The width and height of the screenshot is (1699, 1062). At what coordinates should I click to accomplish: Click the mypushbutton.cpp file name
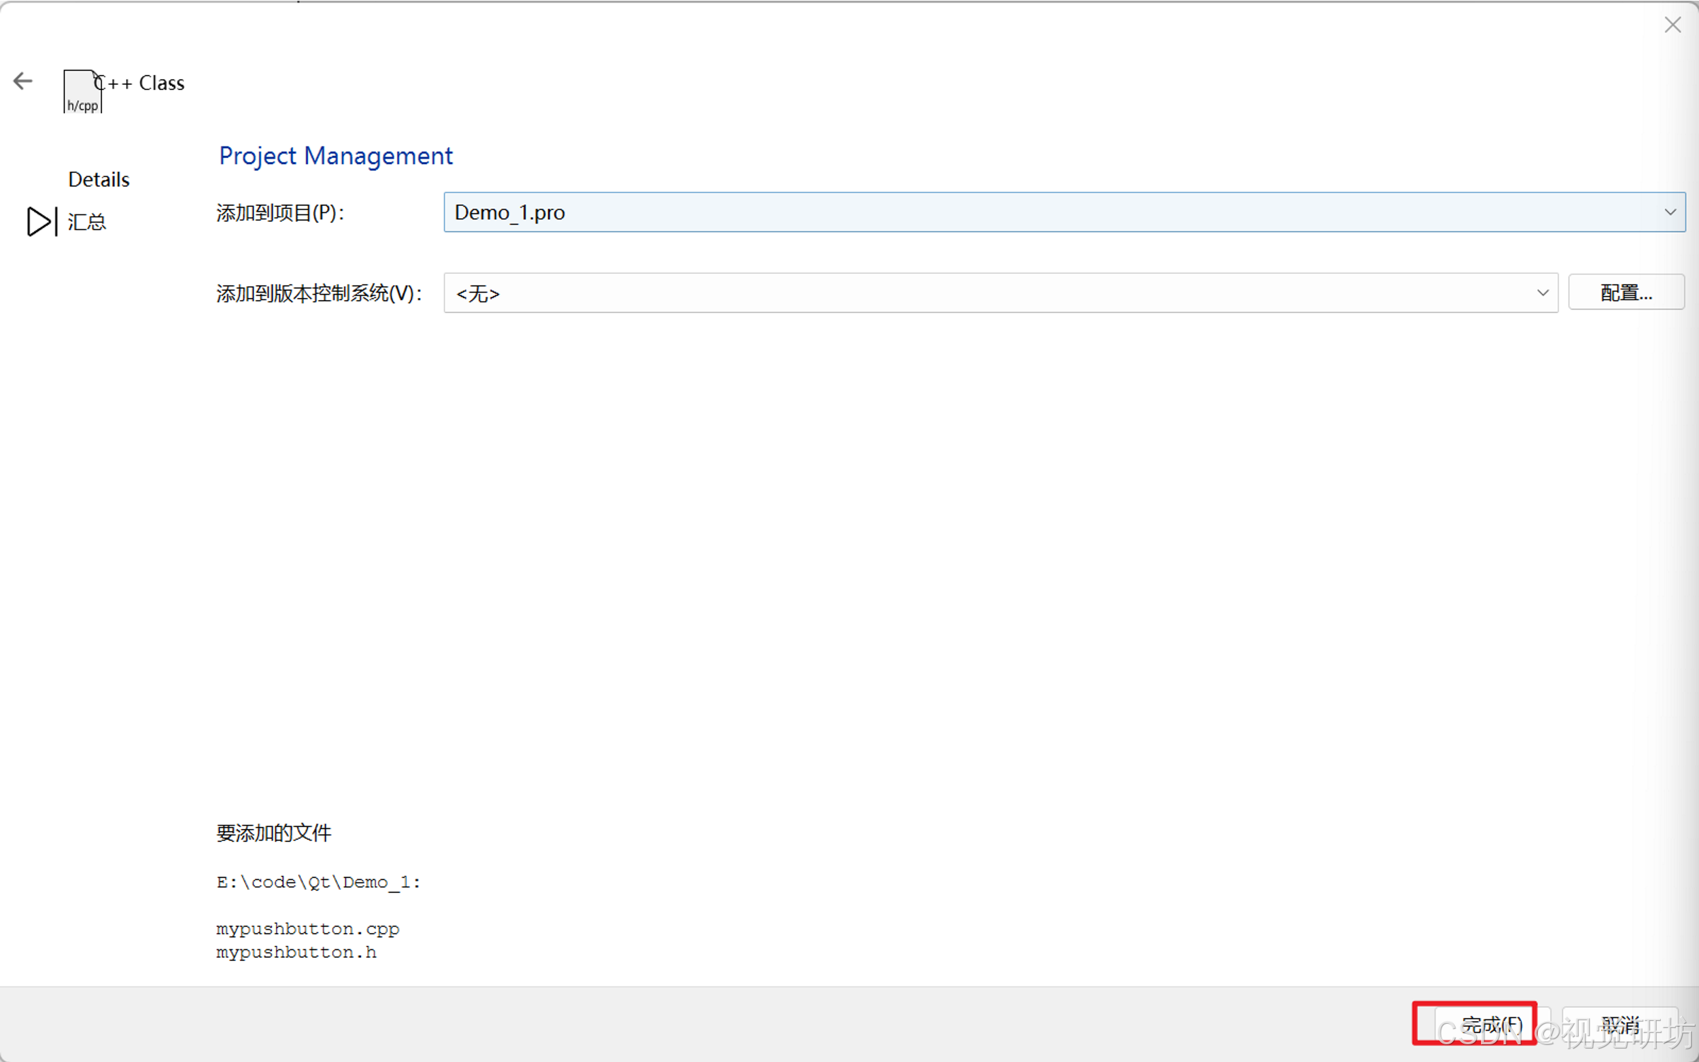[307, 929]
